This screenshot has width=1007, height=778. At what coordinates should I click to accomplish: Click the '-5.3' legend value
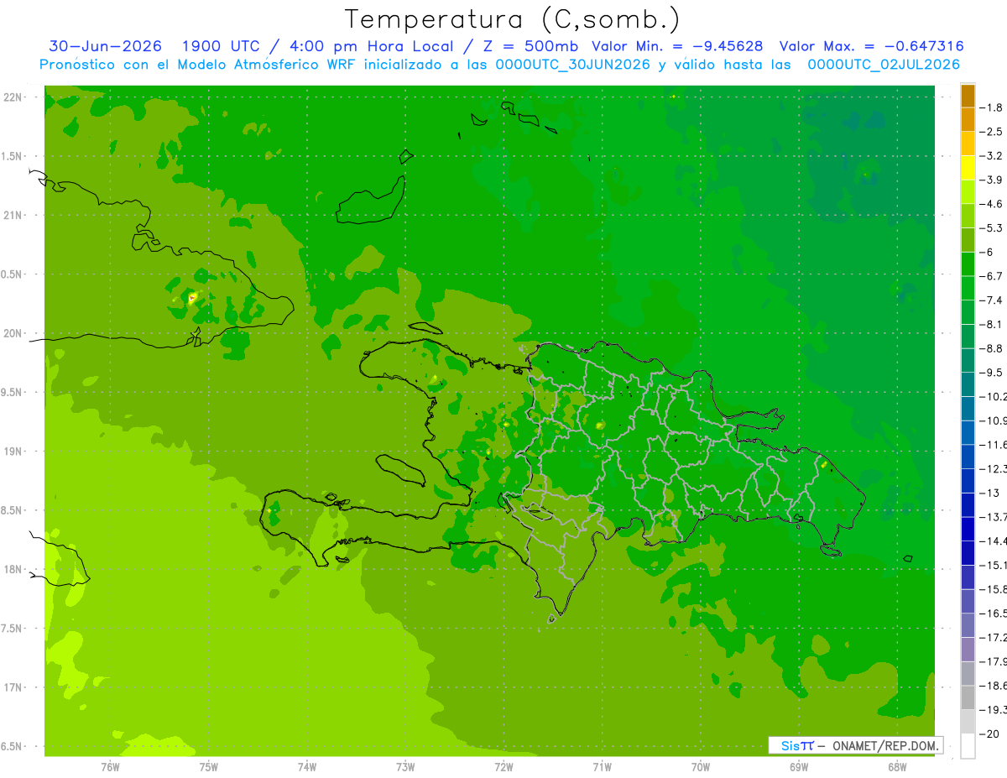pyautogui.click(x=990, y=227)
